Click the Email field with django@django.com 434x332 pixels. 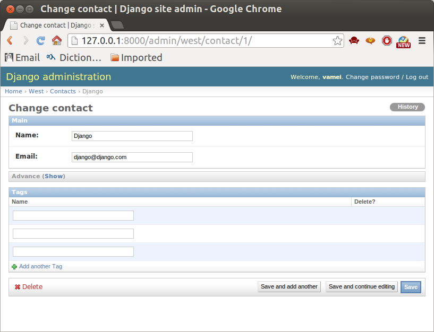click(132, 158)
